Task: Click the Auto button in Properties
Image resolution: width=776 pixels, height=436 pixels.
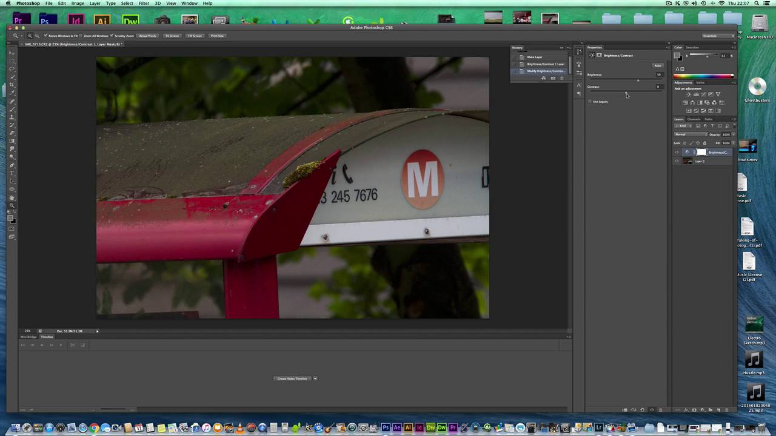Action: click(x=658, y=65)
